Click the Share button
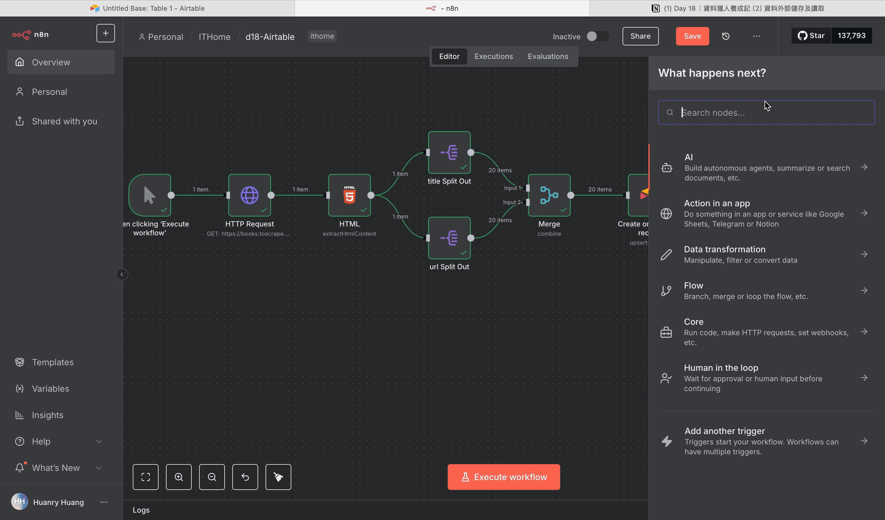This screenshot has height=520, width=885. tap(640, 36)
